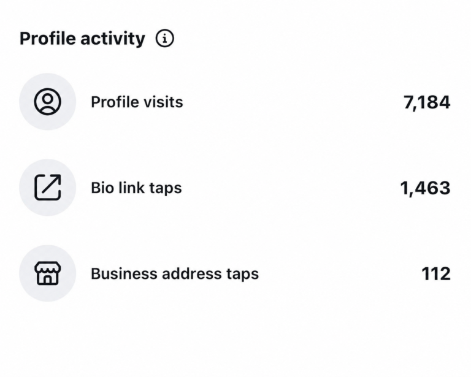Viewport: 471px width, 377px height.
Task: Click the info icon beside Profile activity
Action: pos(164,39)
